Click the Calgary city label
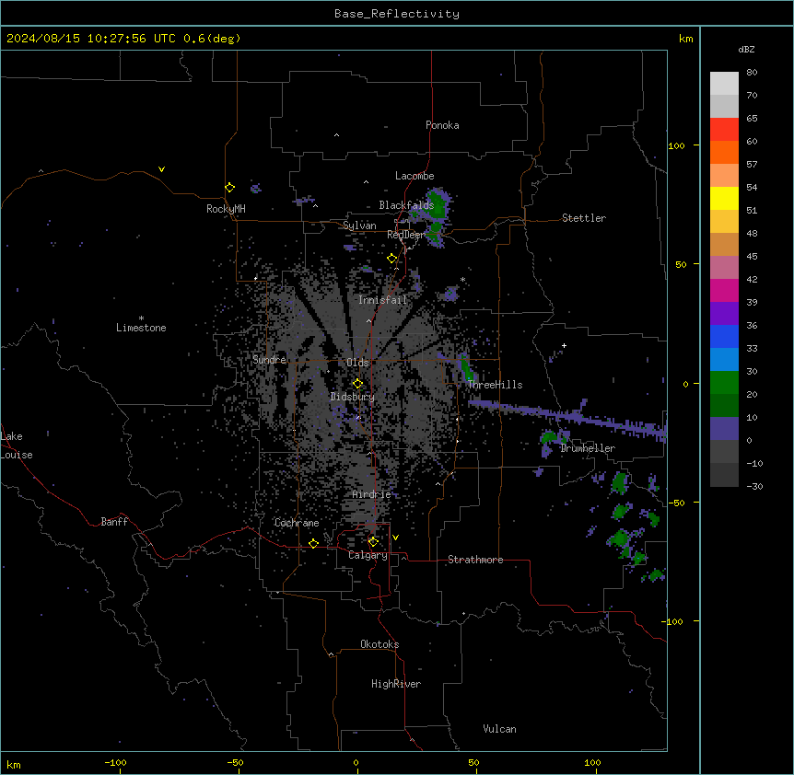This screenshot has height=775, width=794. click(368, 555)
